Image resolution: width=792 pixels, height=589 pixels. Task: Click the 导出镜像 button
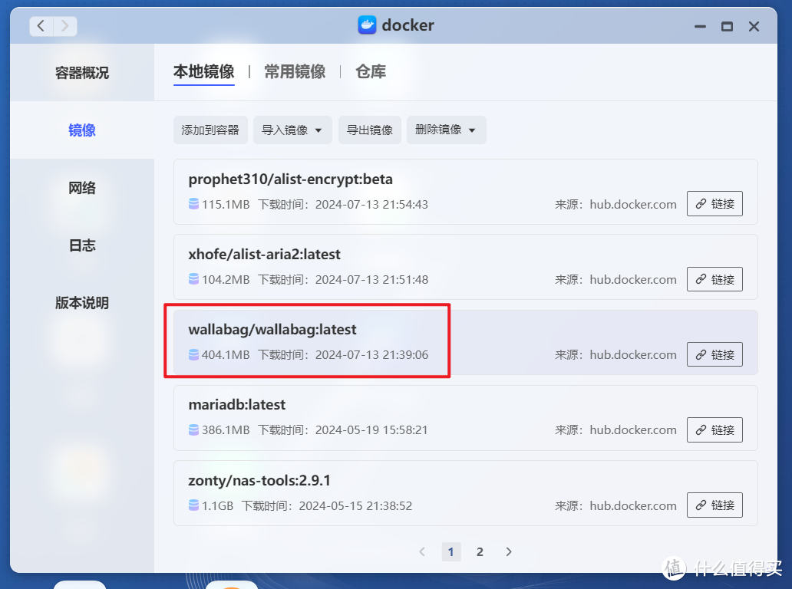369,130
